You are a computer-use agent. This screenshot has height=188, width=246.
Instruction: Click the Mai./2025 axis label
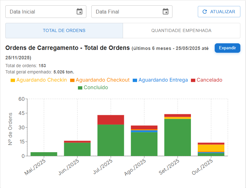(x=35, y=167)
